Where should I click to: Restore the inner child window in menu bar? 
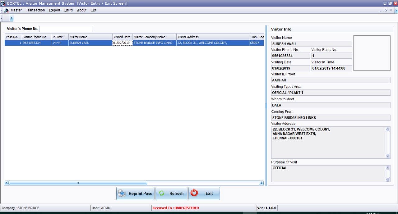pyautogui.click(x=386, y=10)
